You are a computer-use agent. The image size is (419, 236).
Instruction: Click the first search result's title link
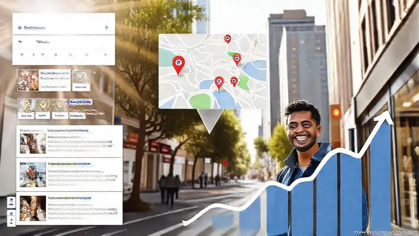[x=68, y=131]
